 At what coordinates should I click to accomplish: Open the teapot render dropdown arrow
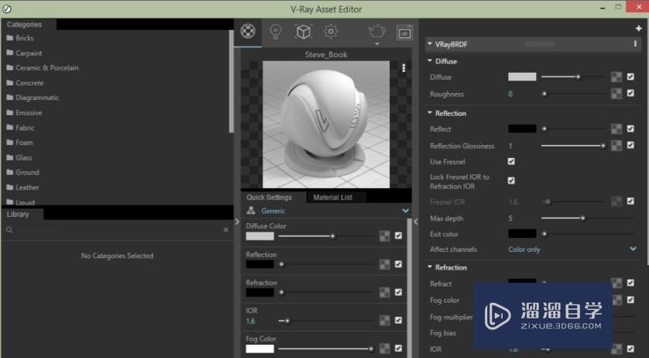point(377,43)
